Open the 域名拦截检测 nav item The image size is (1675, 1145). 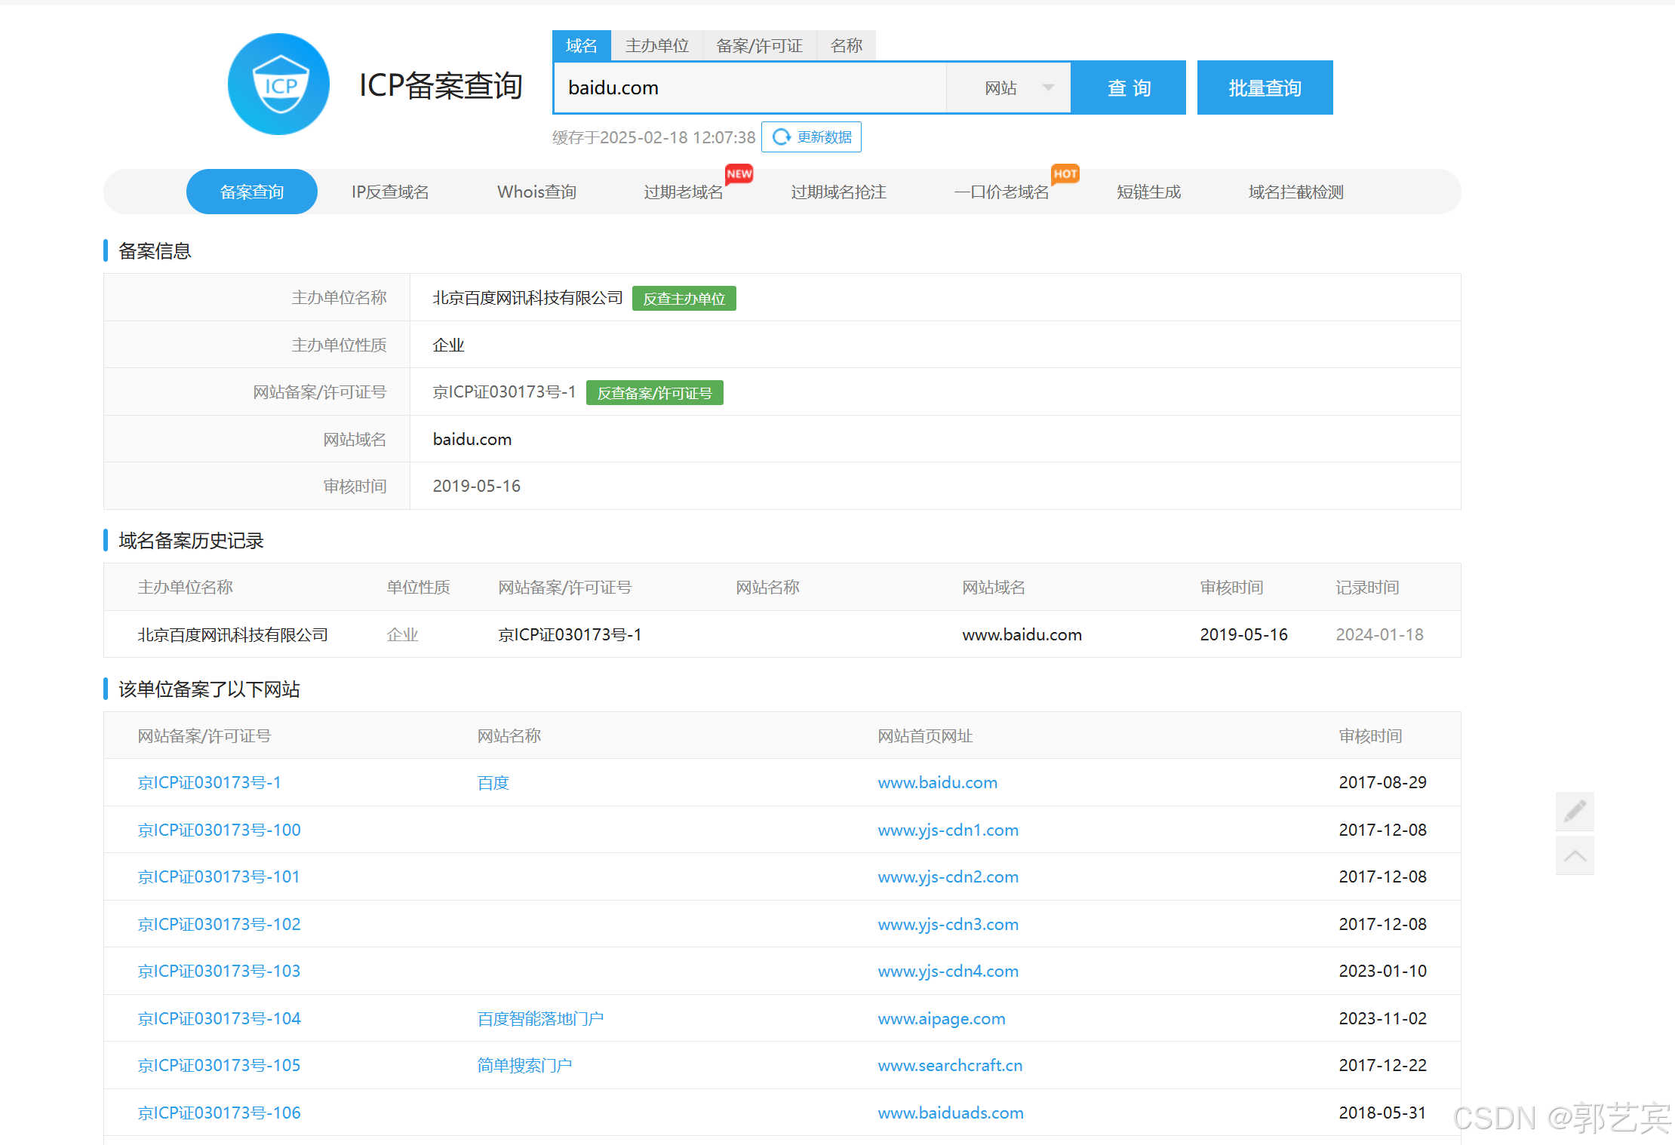click(1295, 192)
